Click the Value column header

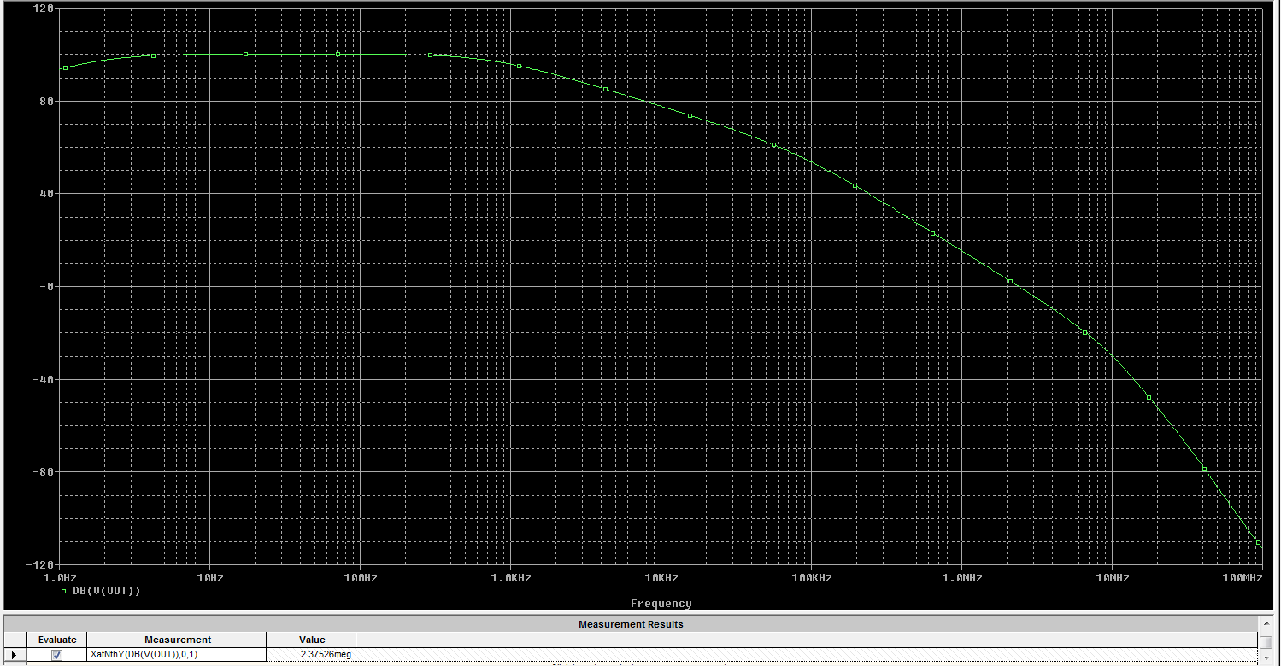(312, 640)
